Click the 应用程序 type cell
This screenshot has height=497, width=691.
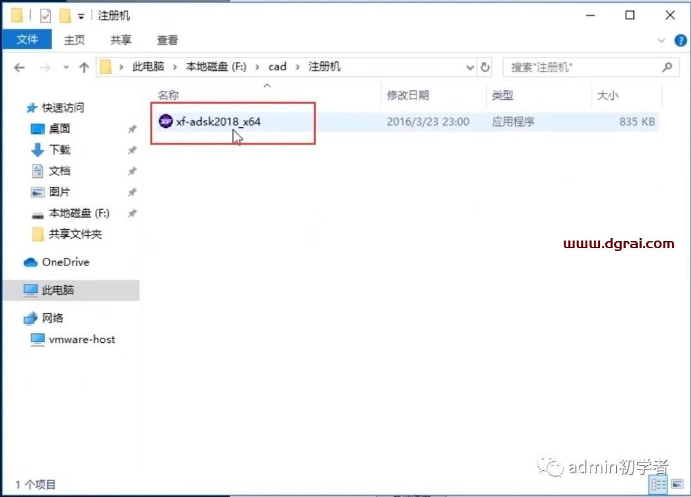(513, 122)
